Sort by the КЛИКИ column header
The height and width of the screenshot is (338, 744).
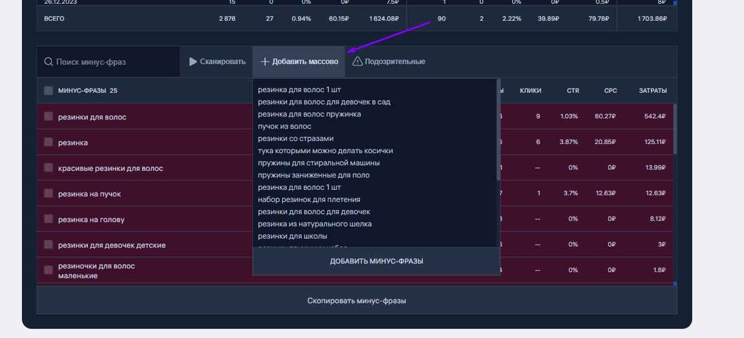point(530,91)
